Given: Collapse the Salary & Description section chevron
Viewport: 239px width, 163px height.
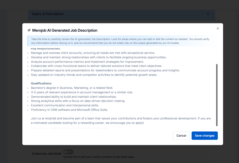Looking at the screenshot, I should click(x=208, y=14).
